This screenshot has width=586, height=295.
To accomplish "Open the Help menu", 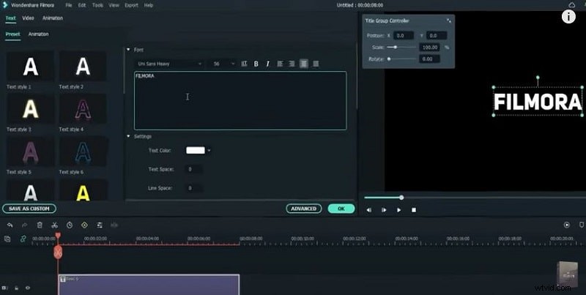I will point(149,5).
